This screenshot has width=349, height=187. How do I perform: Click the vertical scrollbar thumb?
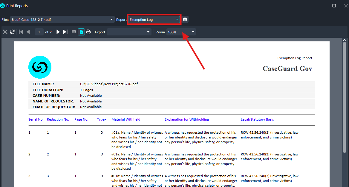pos(345,97)
